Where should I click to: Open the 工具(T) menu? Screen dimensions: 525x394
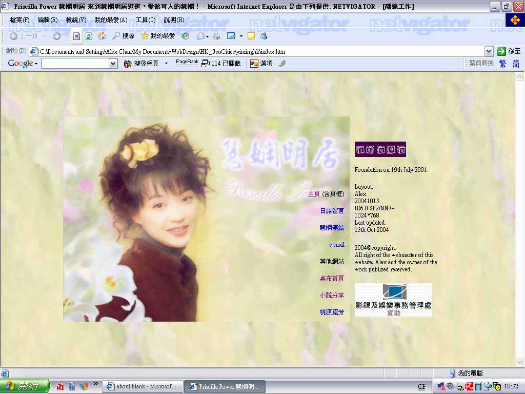click(x=146, y=20)
